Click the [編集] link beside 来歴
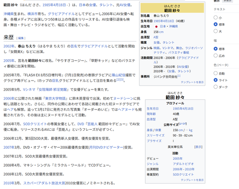This screenshot has height=189, width=239. pos(21,38)
